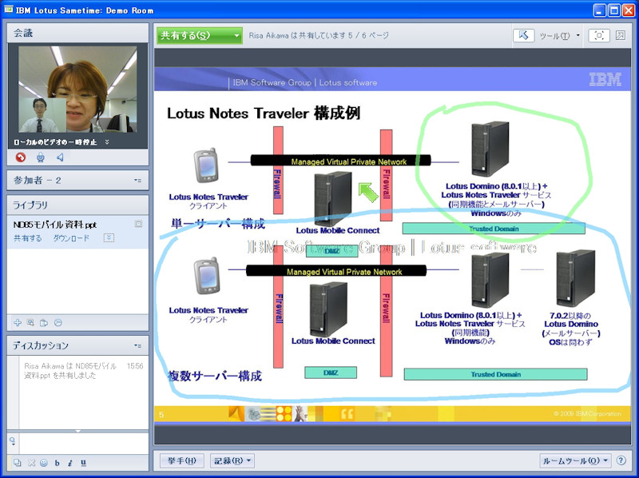Click the red stop sharing icon under the video
Image resolution: width=639 pixels, height=478 pixels.
[x=20, y=157]
